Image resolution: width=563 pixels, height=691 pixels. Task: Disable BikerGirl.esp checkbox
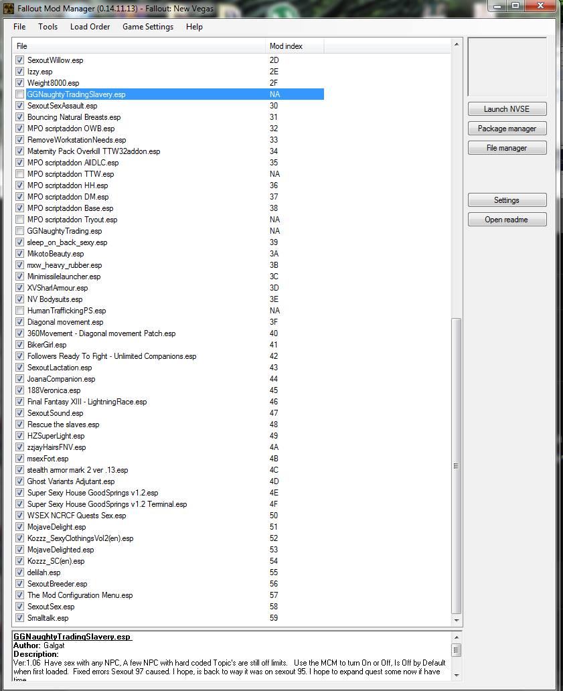coord(20,345)
